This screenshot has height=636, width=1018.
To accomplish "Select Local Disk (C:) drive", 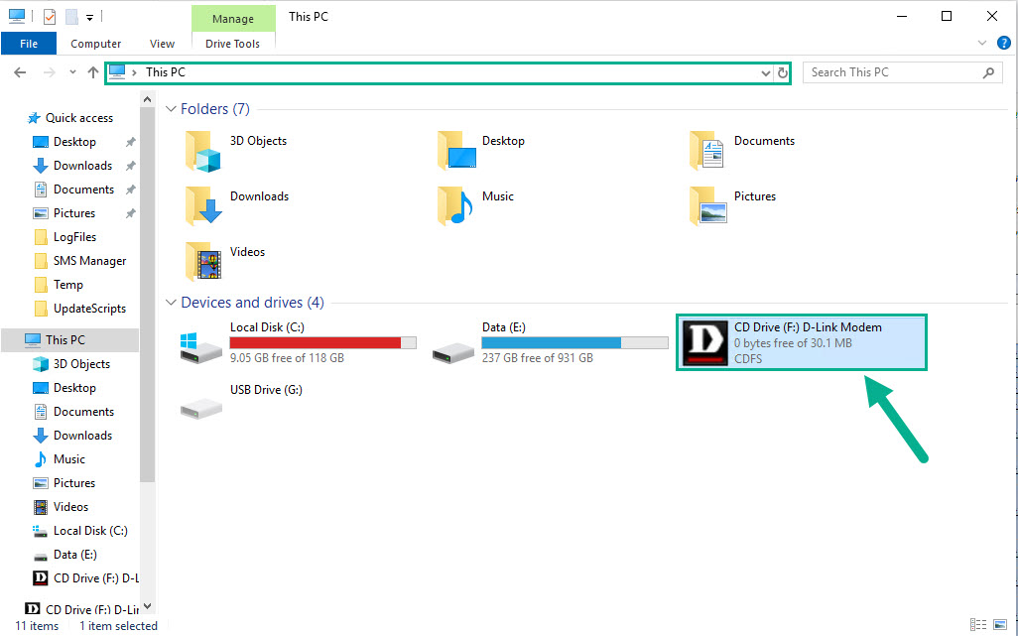I will coord(299,342).
